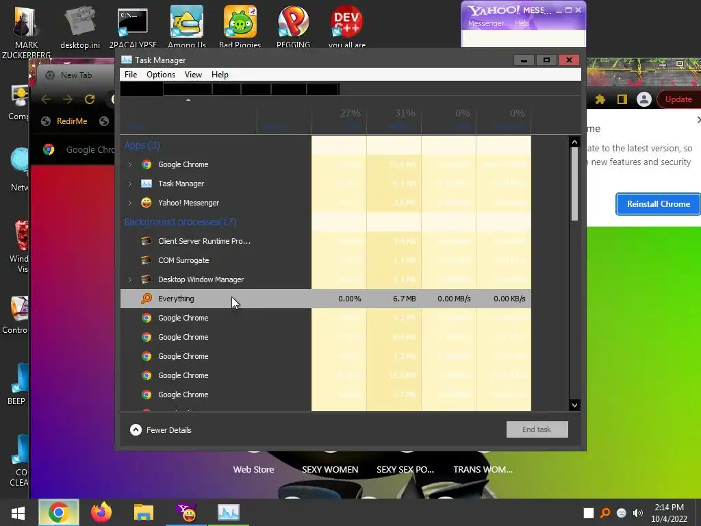Viewport: 701px width, 526px height.
Task: Open MARK ZUCKERBERG desktop icon
Action: (x=26, y=32)
